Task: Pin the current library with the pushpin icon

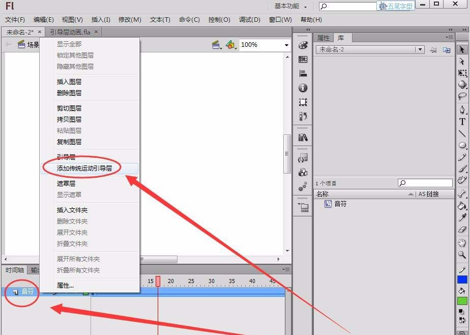Action: pos(433,50)
